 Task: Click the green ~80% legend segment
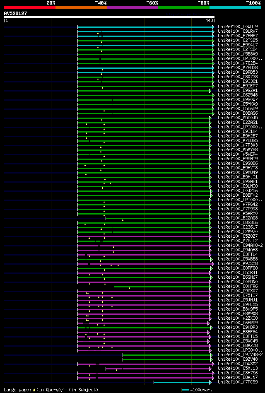tap(184, 7)
